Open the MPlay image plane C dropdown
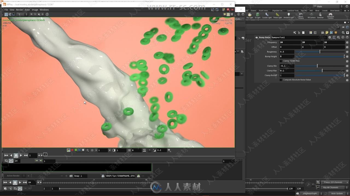 click(x=22, y=14)
